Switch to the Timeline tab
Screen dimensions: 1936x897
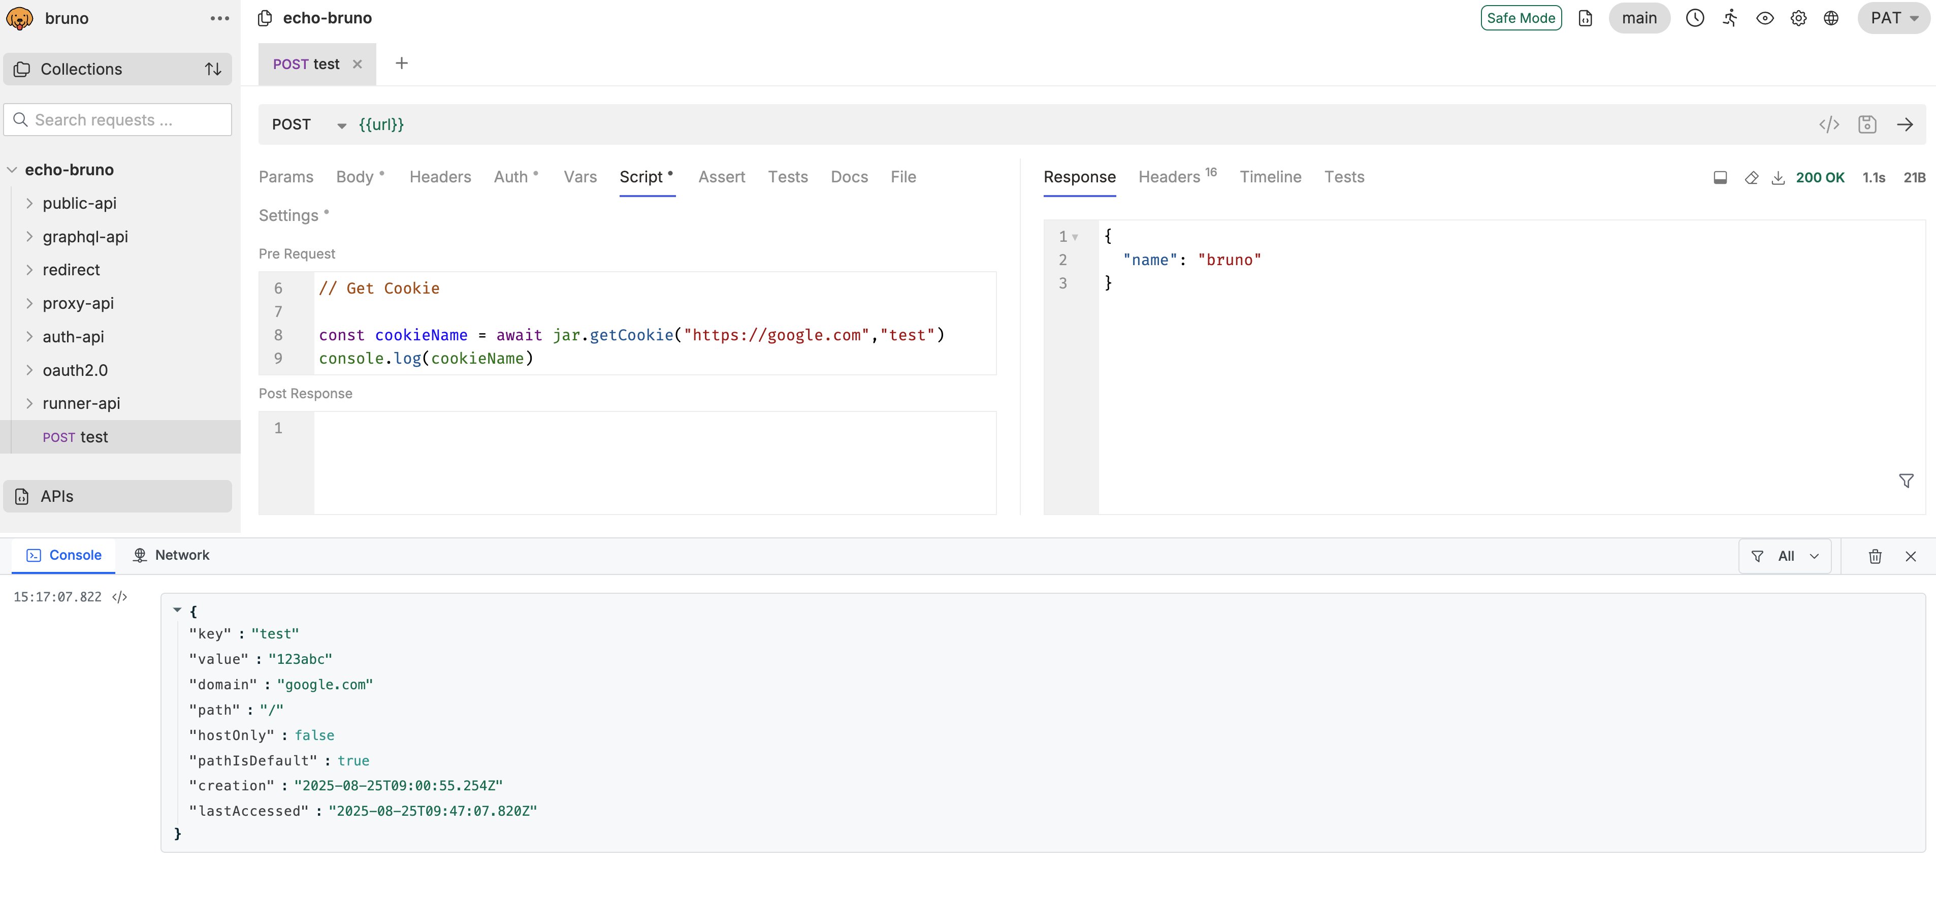(x=1270, y=177)
